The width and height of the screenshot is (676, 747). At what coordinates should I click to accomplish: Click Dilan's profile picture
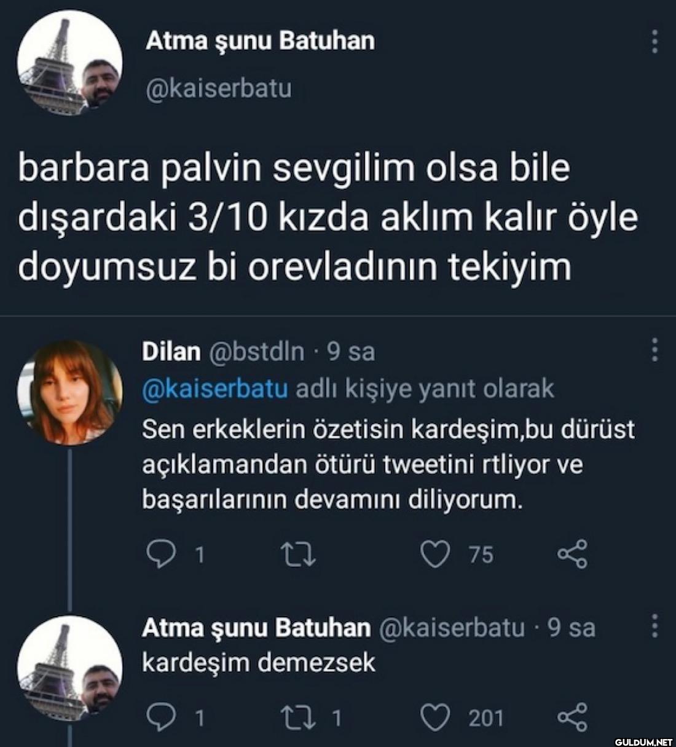[x=69, y=392]
